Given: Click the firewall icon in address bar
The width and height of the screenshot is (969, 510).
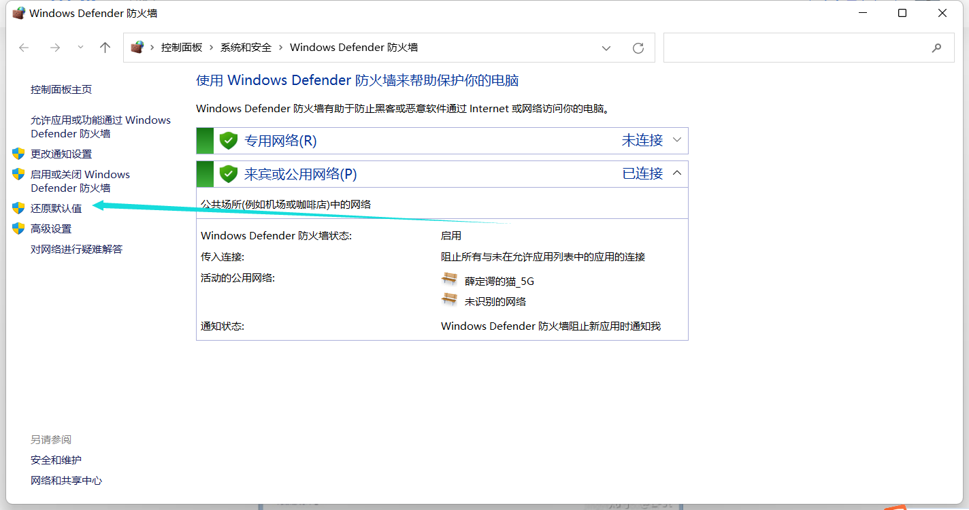Looking at the screenshot, I should (137, 48).
